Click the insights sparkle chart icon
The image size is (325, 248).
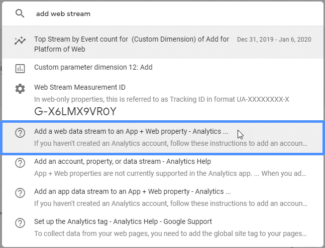(x=20, y=41)
